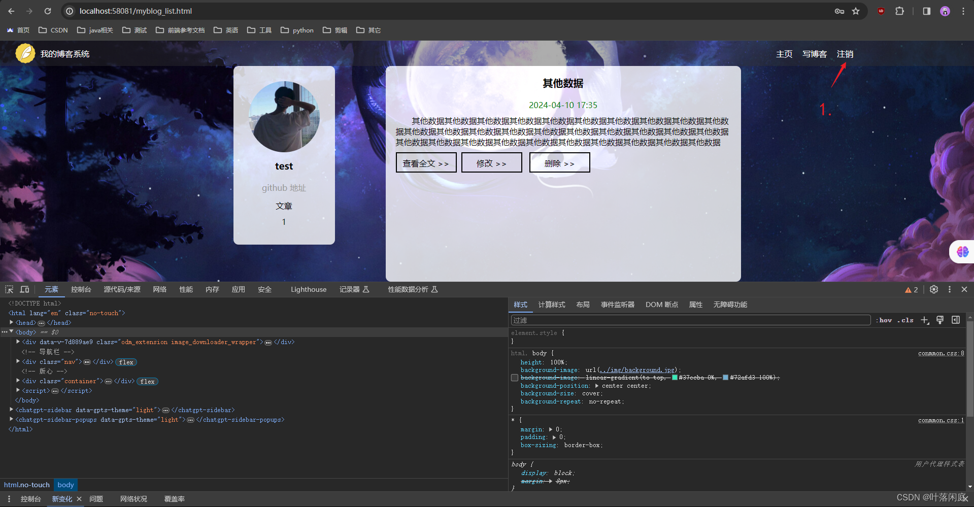Open the common.css:8 source link
This screenshot has width=974, height=507.
941,353
